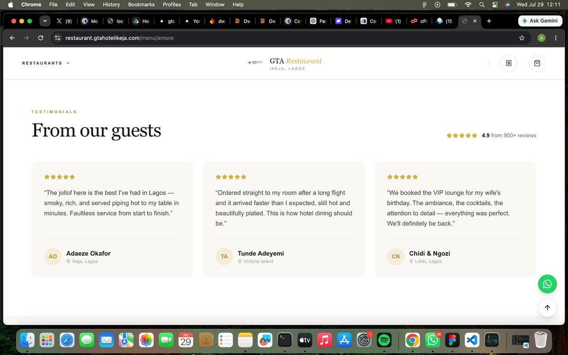
Task: Open the Bookmarks menu
Action: coord(141,4)
